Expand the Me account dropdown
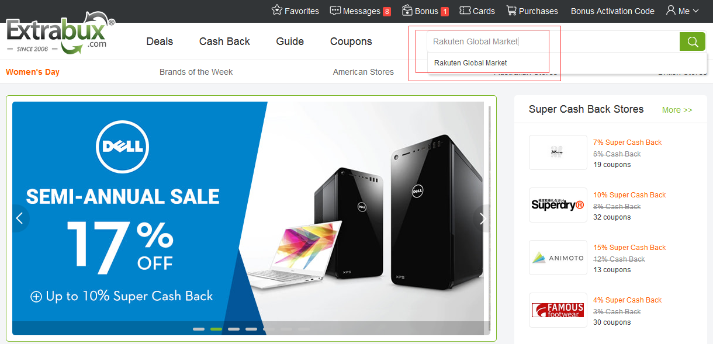 click(683, 11)
